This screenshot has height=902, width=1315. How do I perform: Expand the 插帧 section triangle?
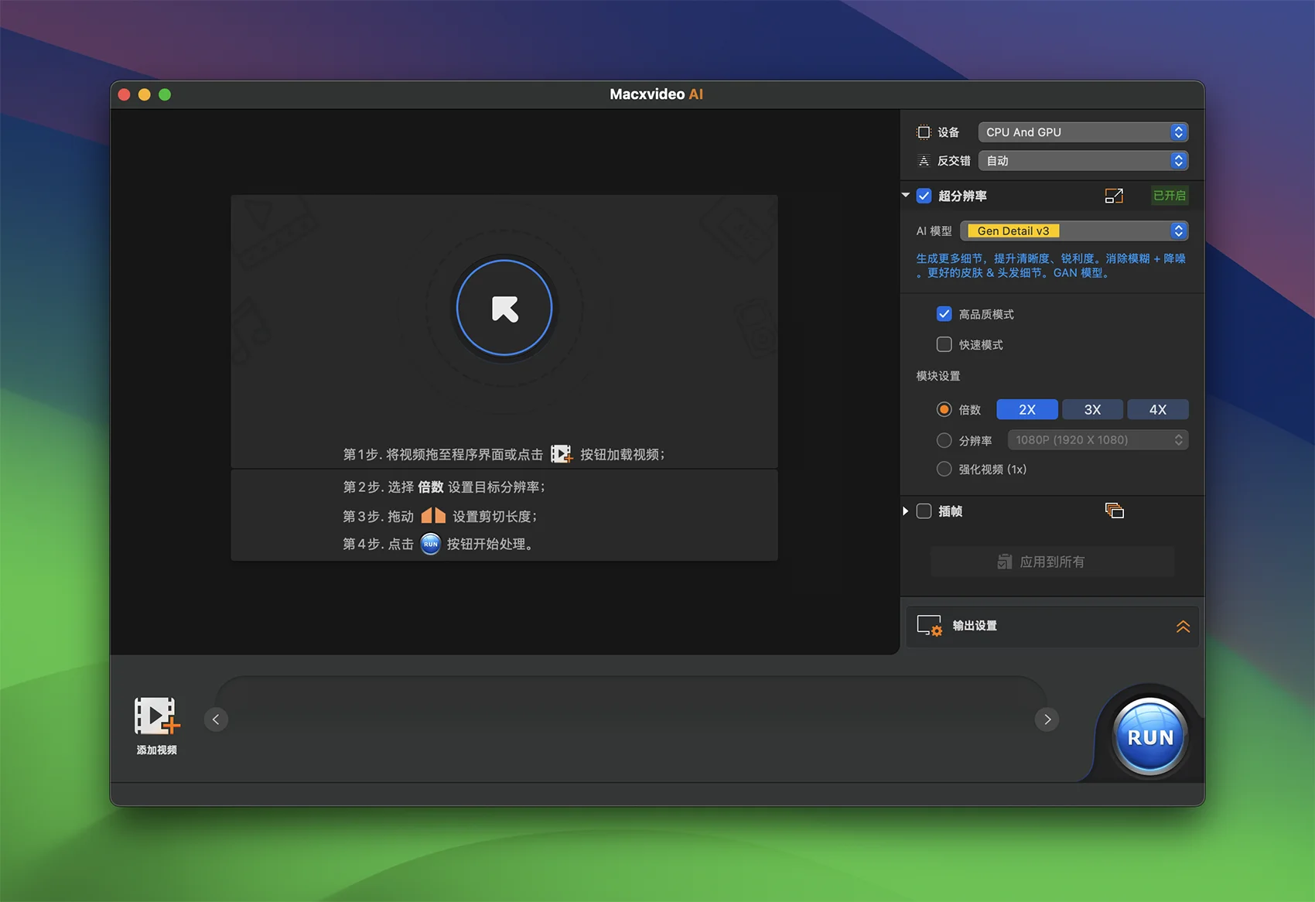(906, 511)
